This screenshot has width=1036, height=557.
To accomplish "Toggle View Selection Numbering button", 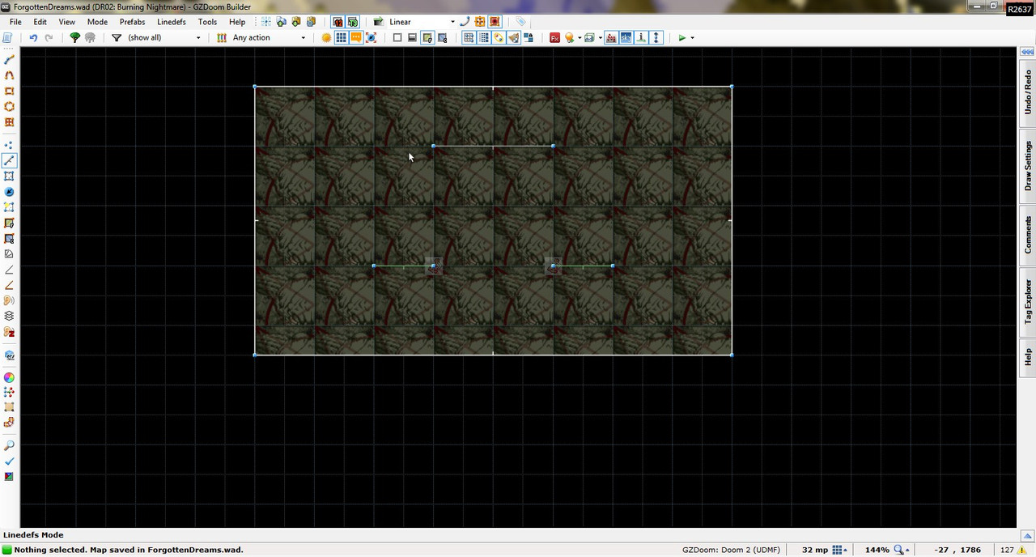I will 338,22.
